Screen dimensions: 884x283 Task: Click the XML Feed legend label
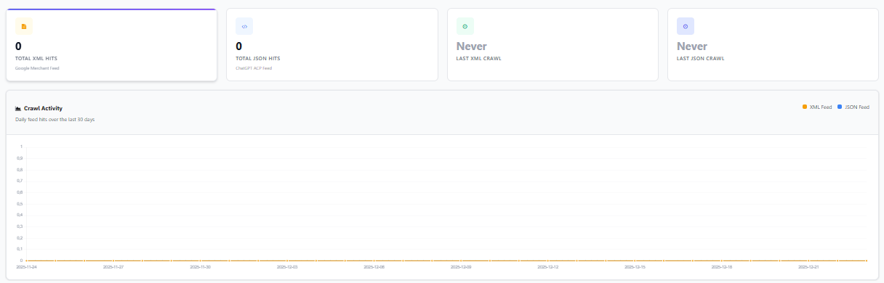pos(821,107)
